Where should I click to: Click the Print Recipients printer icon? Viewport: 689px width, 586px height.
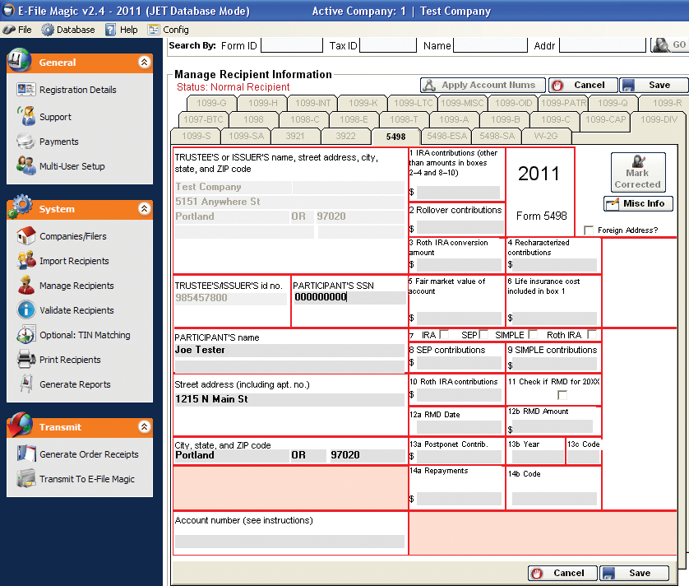pyautogui.click(x=25, y=360)
